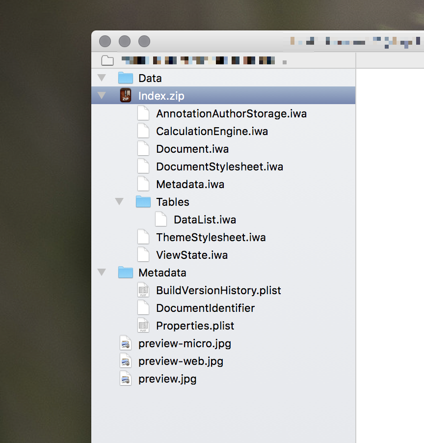Collapse the Tables folder disclosure triangle
Screen dimensions: 424x443
pos(119,201)
